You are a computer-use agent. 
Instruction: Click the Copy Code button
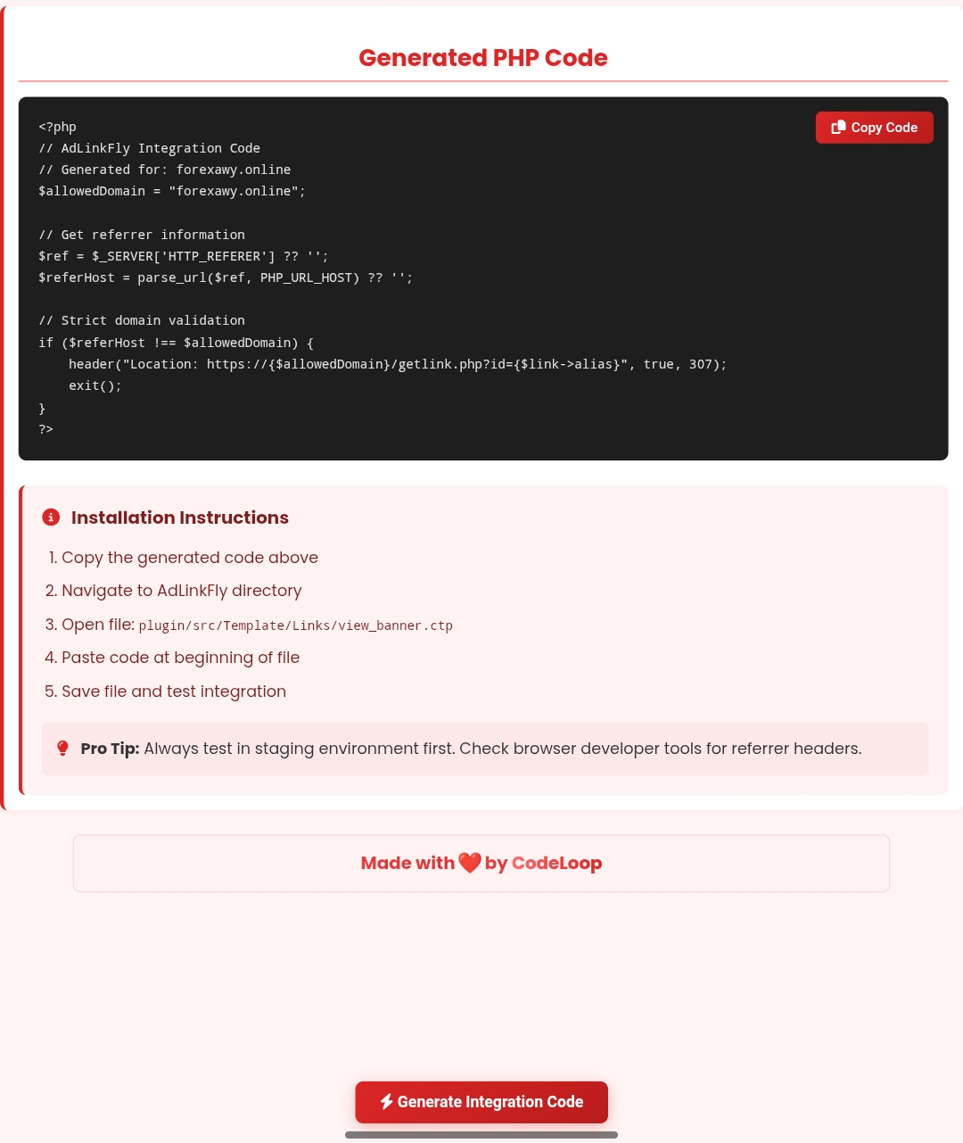coord(874,128)
